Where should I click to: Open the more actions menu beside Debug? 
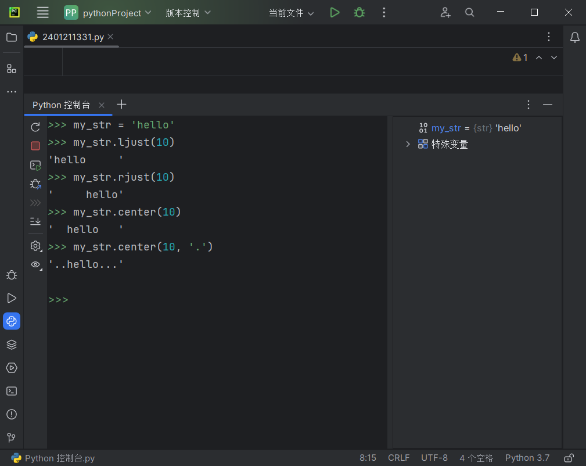tap(384, 13)
